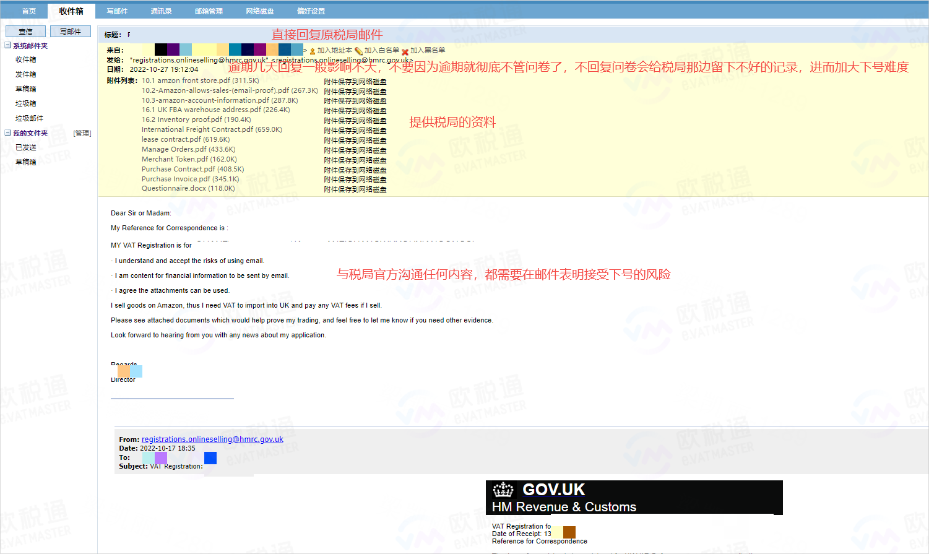Collapse the 我的文件夹 folder tree

coord(8,132)
